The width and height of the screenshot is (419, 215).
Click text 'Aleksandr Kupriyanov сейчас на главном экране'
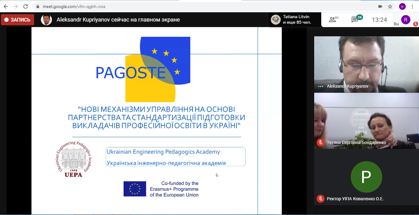(x=118, y=20)
